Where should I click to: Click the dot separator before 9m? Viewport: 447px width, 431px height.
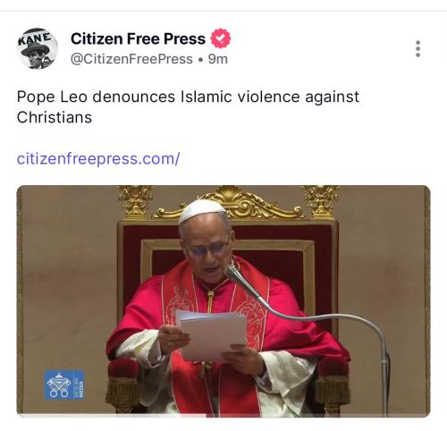coord(200,60)
